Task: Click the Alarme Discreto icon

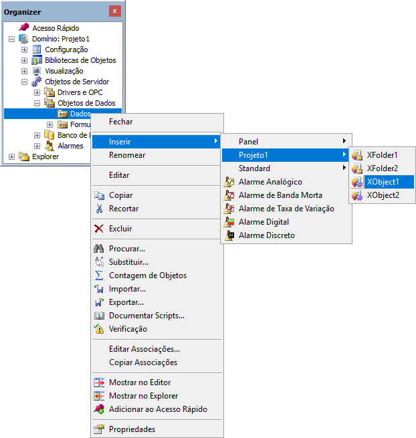Action: [x=229, y=235]
